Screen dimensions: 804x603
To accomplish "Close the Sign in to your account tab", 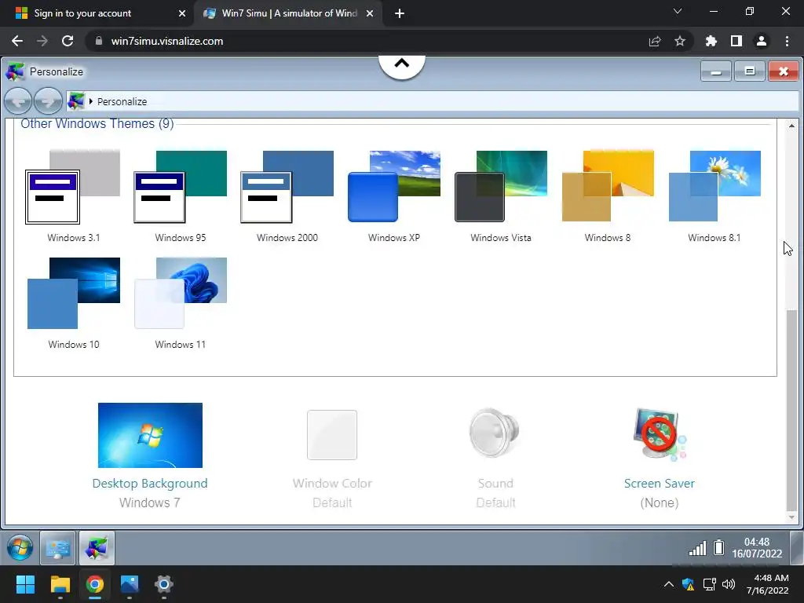I will click(182, 13).
